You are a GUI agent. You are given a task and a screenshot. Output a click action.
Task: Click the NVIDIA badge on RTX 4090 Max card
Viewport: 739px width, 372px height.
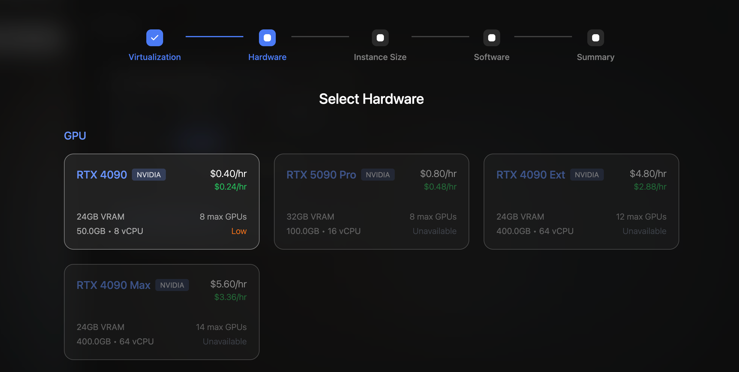click(172, 285)
